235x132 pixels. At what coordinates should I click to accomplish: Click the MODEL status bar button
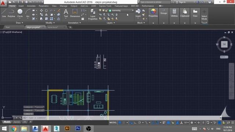click(x=113, y=122)
